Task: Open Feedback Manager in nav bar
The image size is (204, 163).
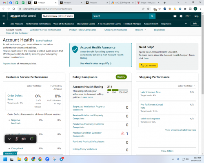Action: pos(132,24)
